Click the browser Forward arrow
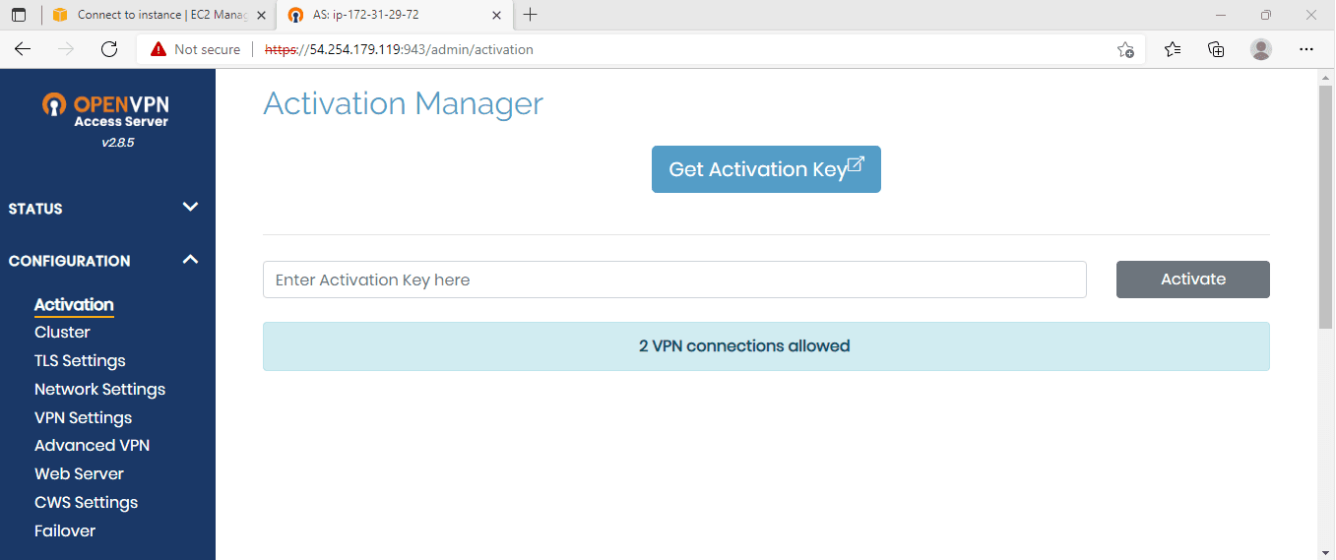The image size is (1336, 560). click(66, 49)
